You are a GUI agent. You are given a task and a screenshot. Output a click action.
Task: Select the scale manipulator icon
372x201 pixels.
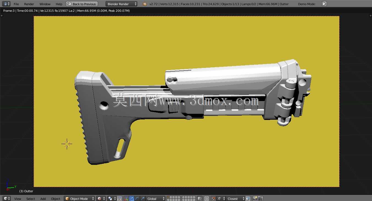point(142,199)
